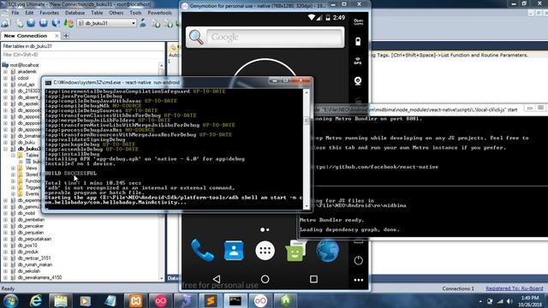
Task: Expand the crud_api database node
Action: coord(6,85)
